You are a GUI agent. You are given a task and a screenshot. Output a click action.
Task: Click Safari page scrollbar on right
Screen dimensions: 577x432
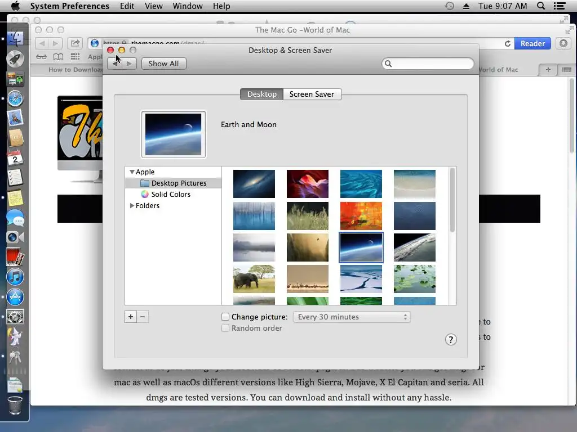572,116
